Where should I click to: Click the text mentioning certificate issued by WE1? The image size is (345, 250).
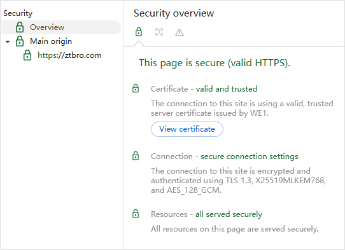point(242,108)
